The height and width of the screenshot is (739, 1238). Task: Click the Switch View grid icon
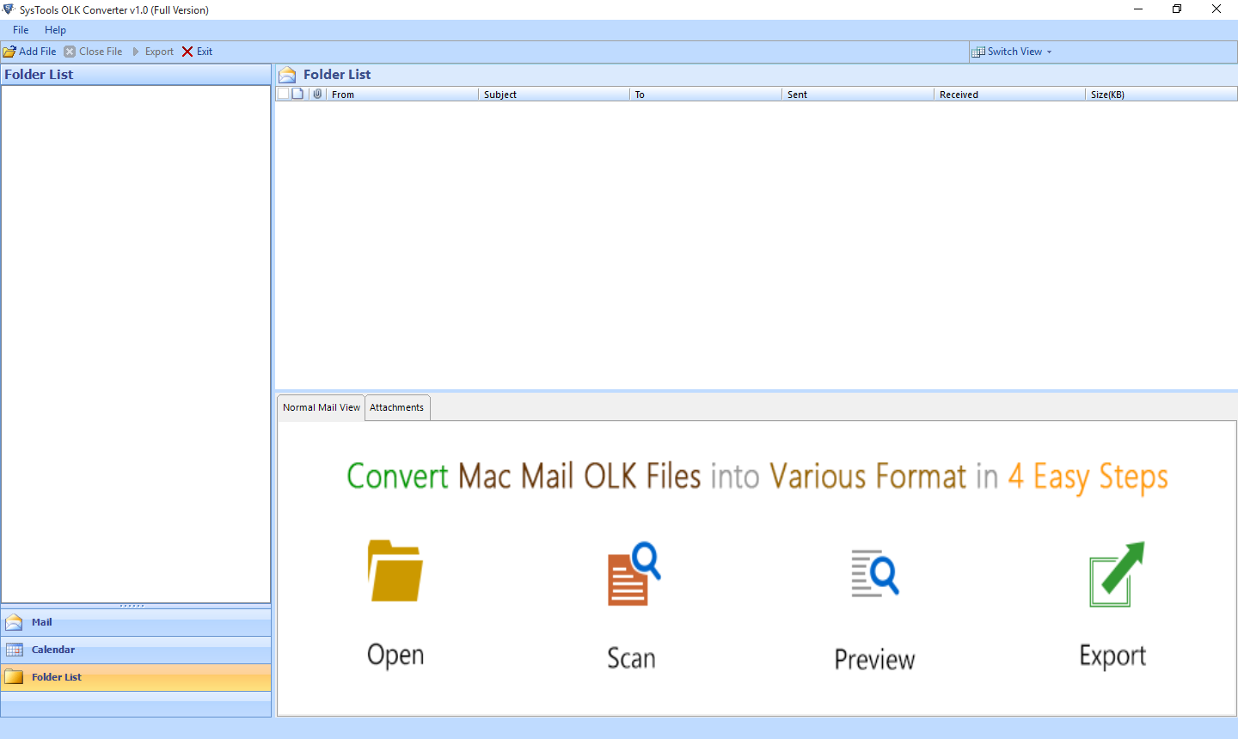[x=978, y=52]
